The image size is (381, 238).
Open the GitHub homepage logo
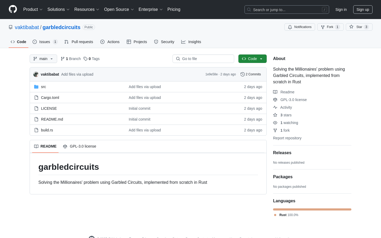point(13,9)
